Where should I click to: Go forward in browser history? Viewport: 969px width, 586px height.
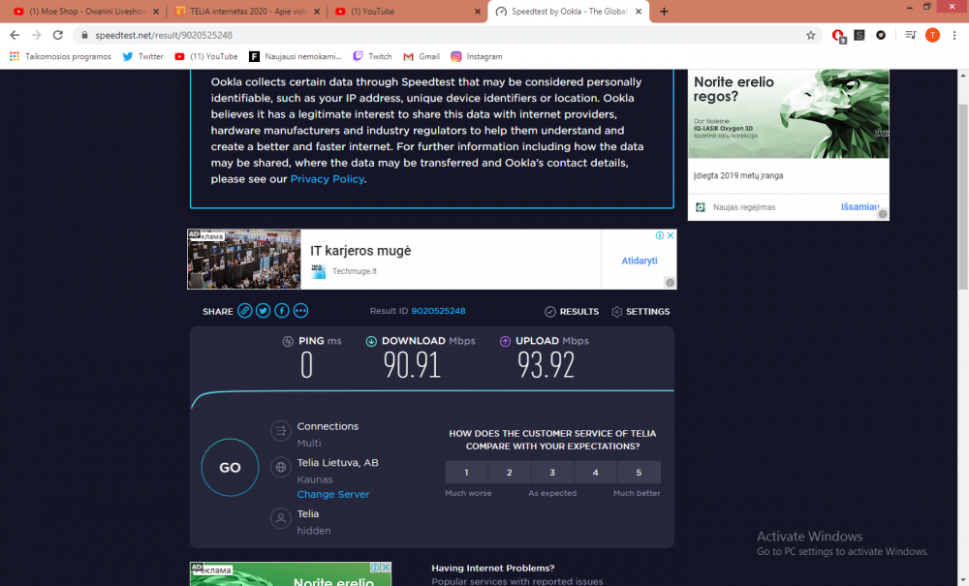pyautogui.click(x=37, y=35)
